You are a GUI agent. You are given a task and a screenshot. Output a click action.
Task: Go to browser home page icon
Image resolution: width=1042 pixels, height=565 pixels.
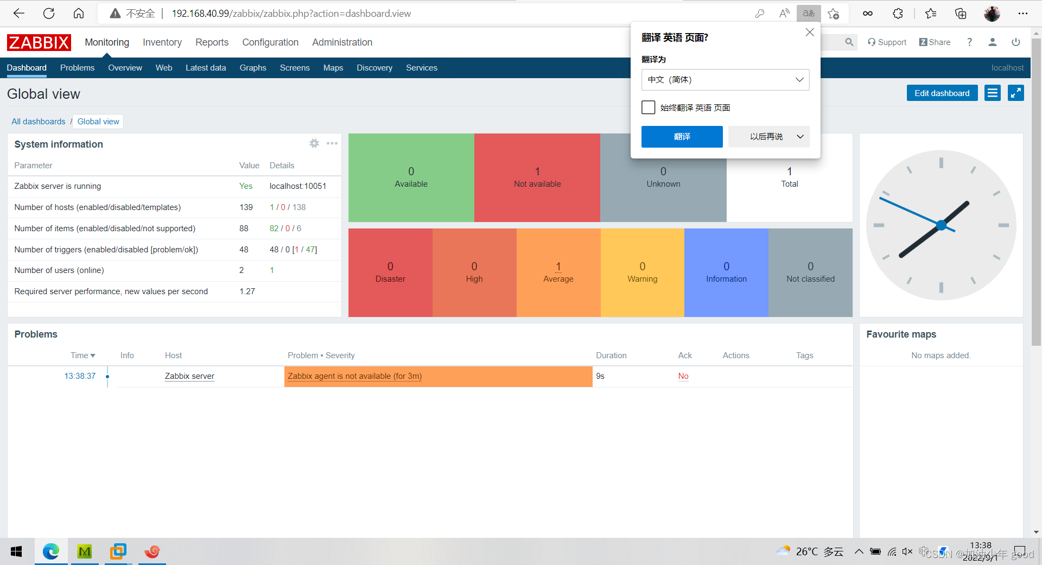[x=79, y=14]
